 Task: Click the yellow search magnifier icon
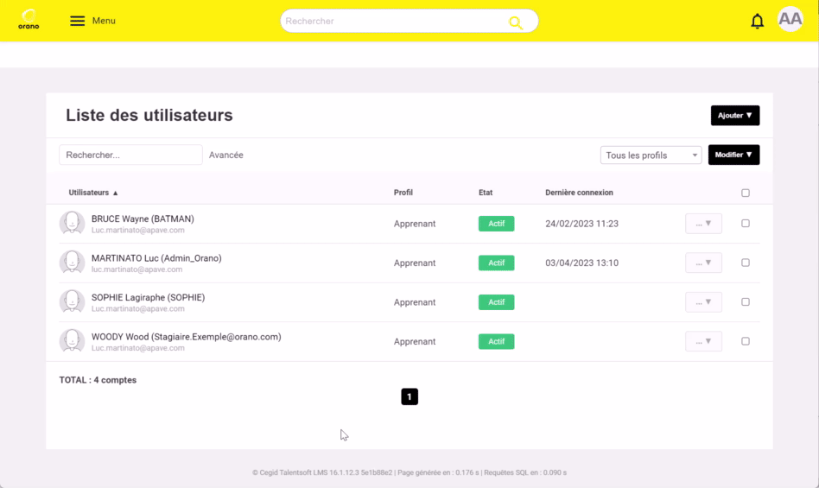[516, 22]
